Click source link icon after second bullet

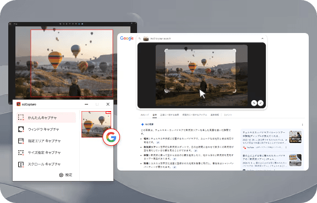click(196, 151)
